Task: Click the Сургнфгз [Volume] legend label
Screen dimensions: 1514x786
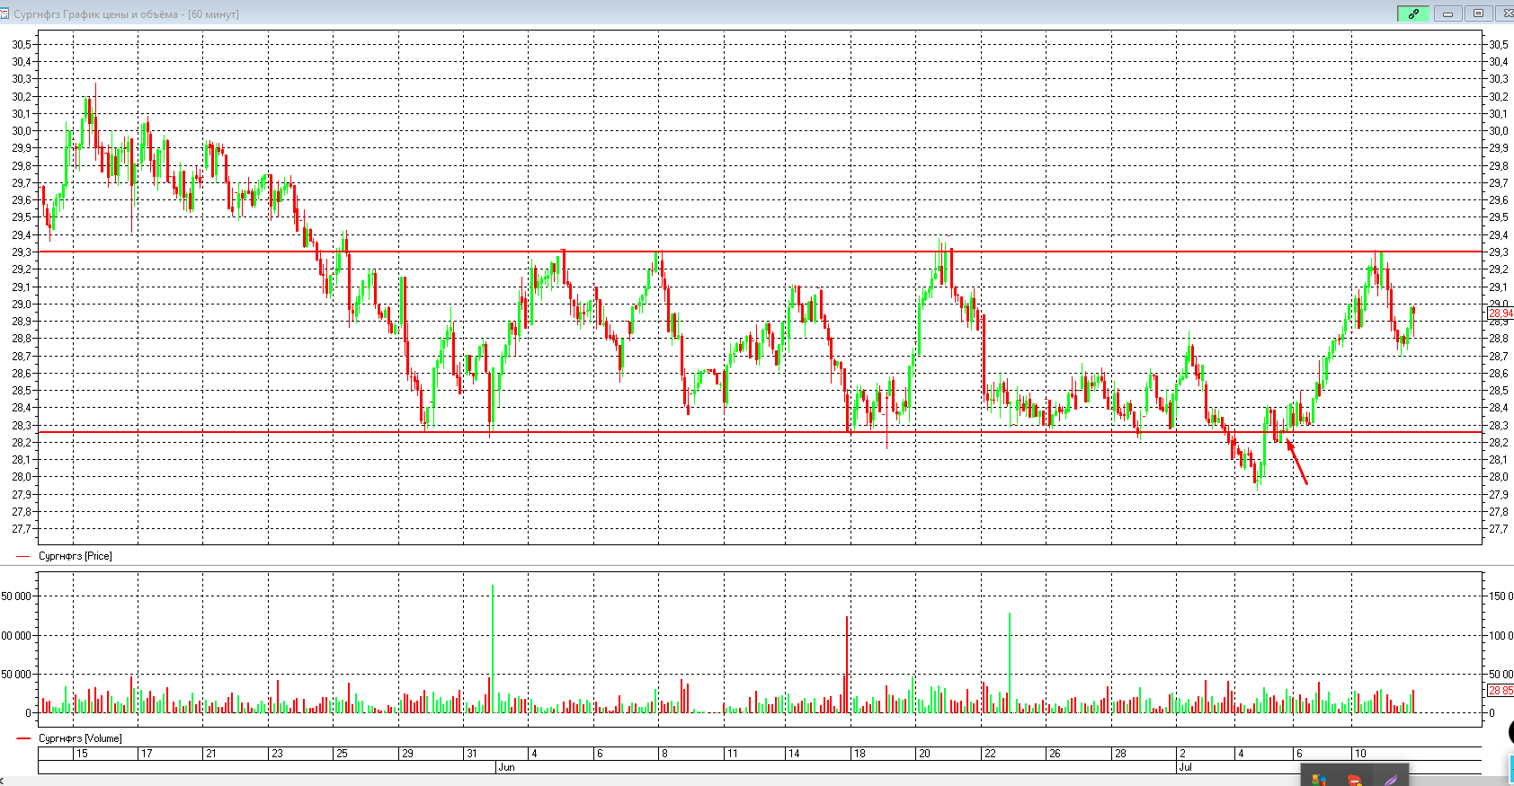Action: tap(80, 738)
